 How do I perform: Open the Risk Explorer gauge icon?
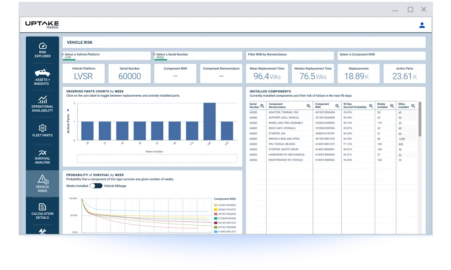[x=42, y=46]
